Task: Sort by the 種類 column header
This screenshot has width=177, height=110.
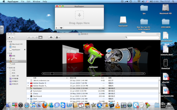Action: pyautogui.click(x=114, y=78)
